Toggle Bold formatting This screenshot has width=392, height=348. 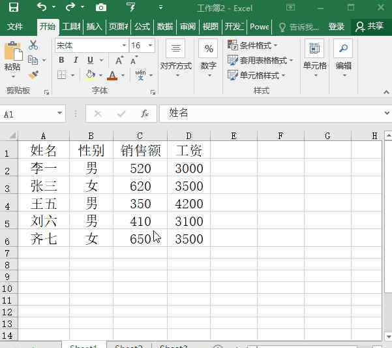(x=61, y=60)
